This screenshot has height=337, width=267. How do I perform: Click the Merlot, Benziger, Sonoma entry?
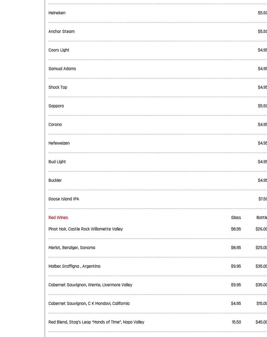point(72,248)
